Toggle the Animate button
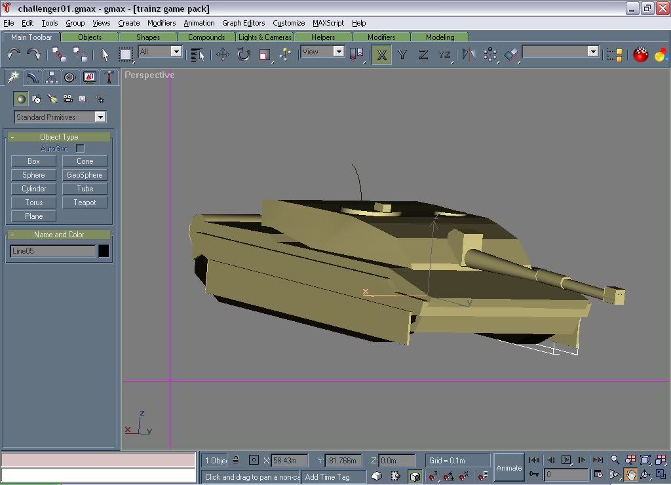The width and height of the screenshot is (671, 485). tap(508, 467)
